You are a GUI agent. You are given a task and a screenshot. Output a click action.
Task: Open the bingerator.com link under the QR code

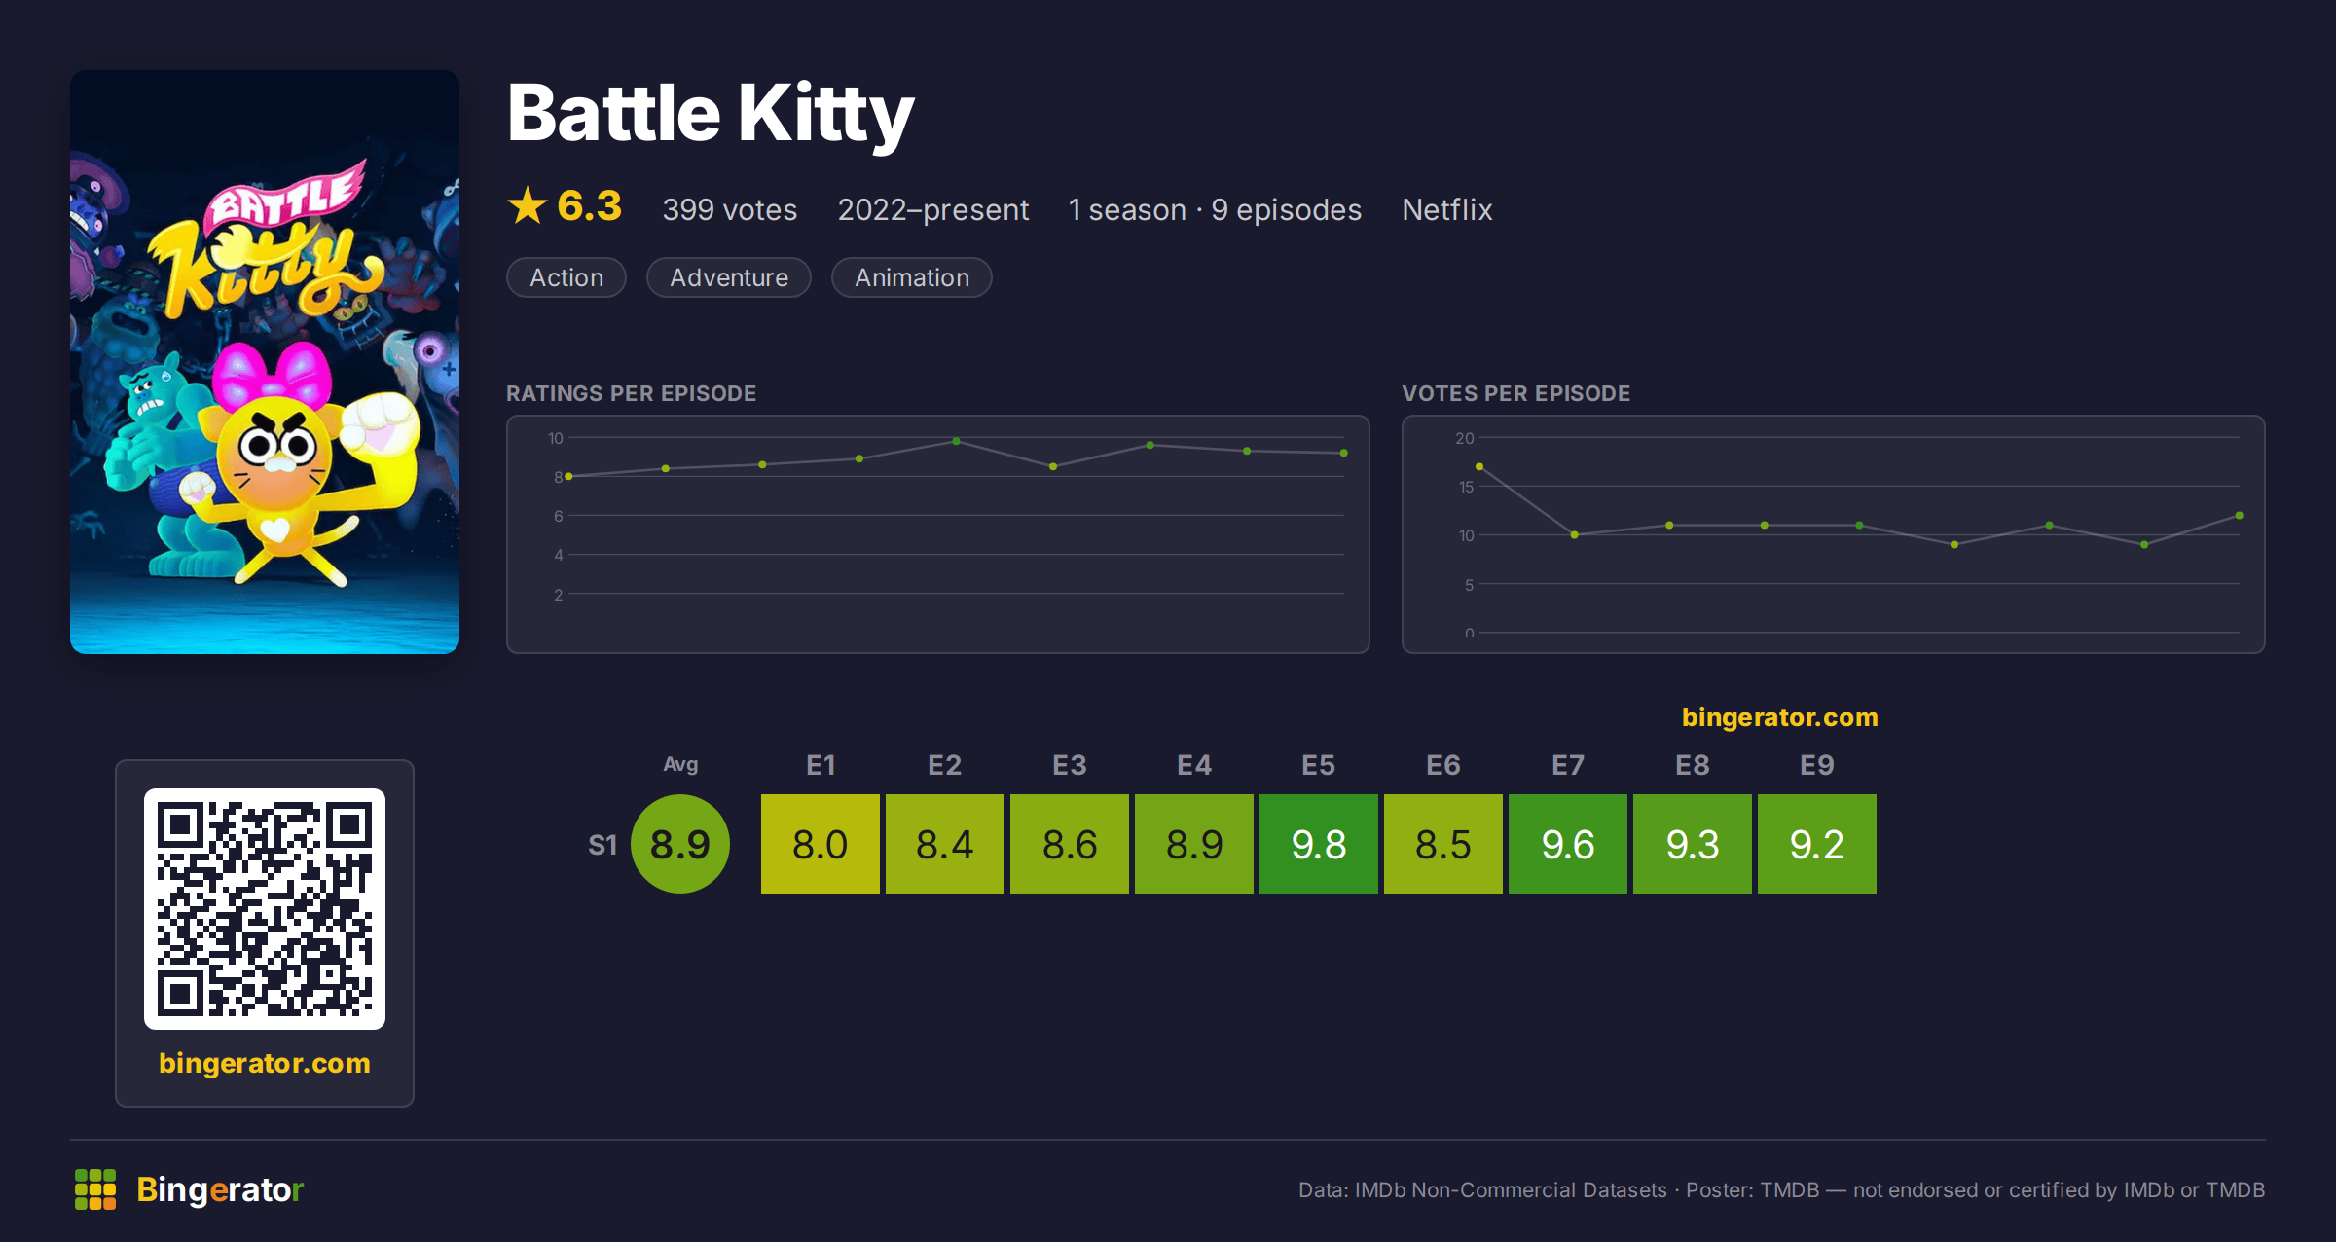[x=265, y=1063]
